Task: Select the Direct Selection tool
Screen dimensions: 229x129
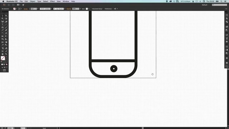Action: tap(6, 15)
